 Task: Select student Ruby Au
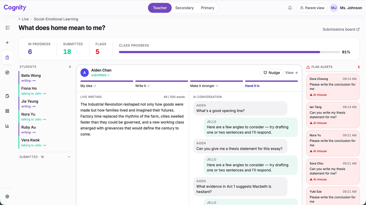tap(45, 130)
